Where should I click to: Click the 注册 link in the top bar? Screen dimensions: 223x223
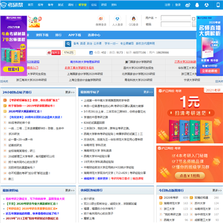tap(167, 5)
